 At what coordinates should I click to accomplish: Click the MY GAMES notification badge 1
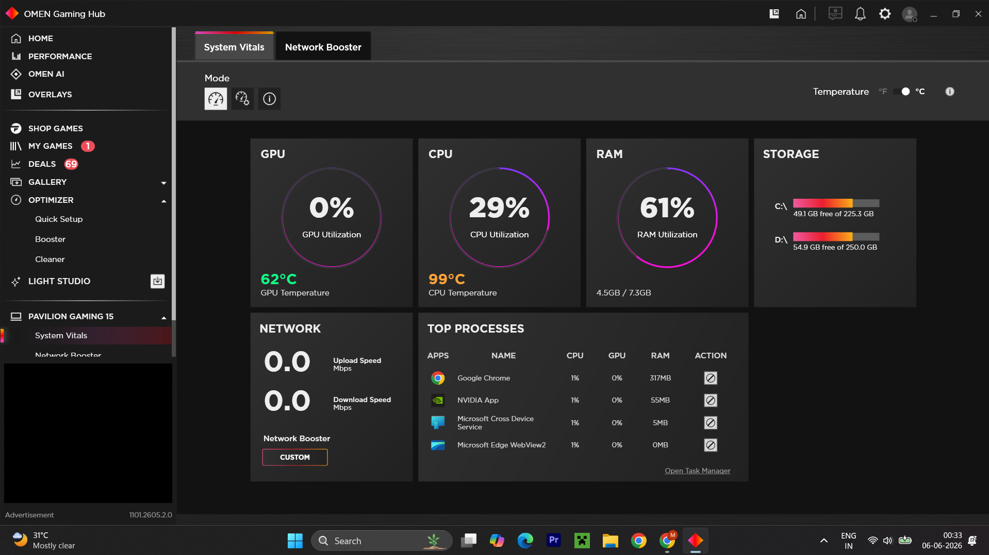point(88,146)
